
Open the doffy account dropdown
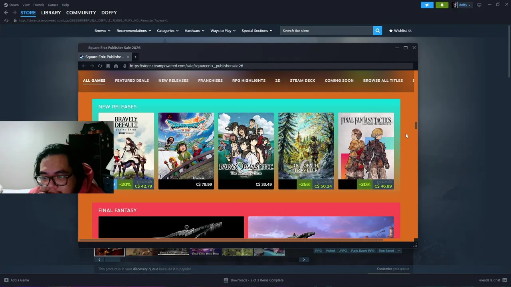pos(465,5)
